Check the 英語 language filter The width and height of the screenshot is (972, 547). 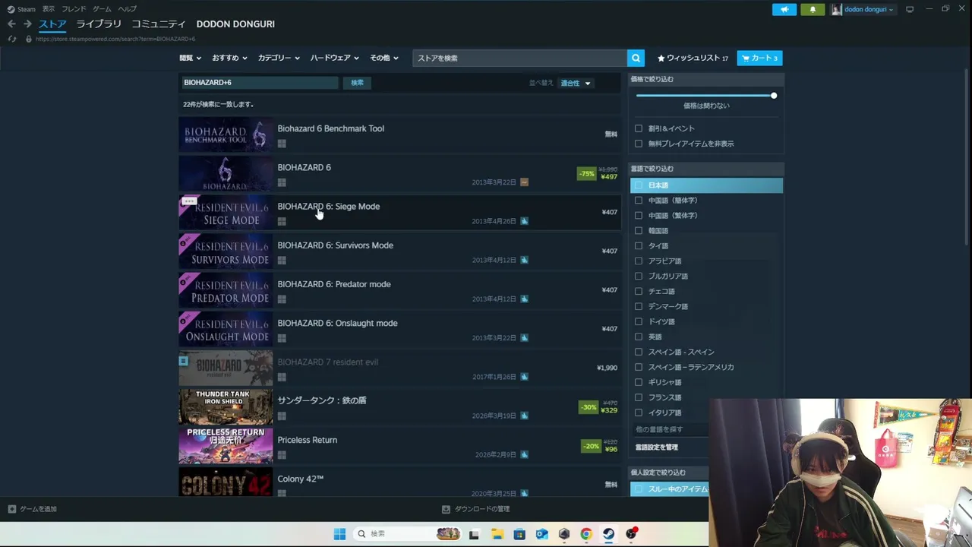639,337
